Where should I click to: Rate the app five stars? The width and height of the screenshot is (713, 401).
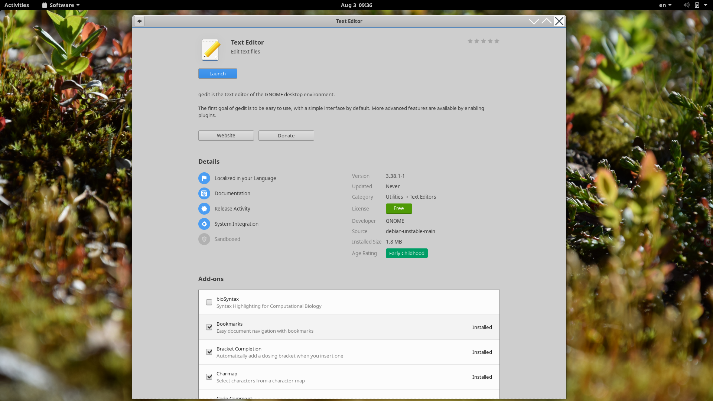point(497,41)
